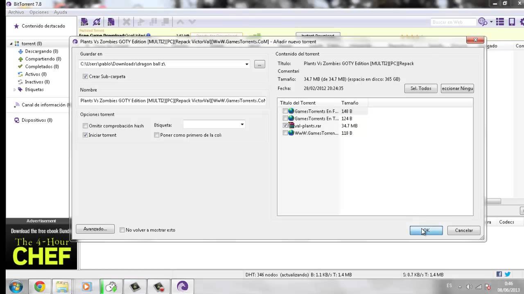Click the horizontal scrollbar in main window
This screenshot has width=524, height=294.
point(493,201)
